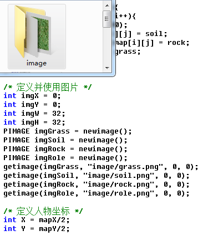Image resolution: width=208 pixels, height=241 pixels.
Task: Click the rock assignment code line
Action: (x=153, y=43)
